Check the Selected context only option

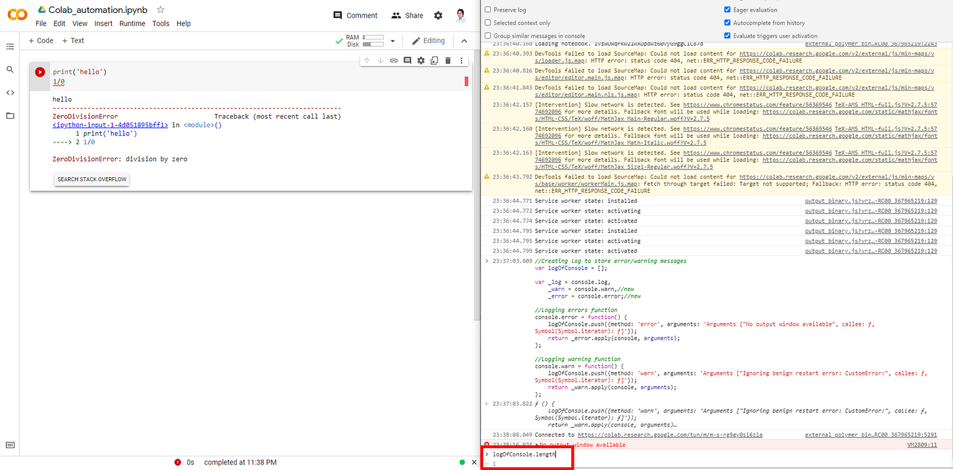click(487, 22)
